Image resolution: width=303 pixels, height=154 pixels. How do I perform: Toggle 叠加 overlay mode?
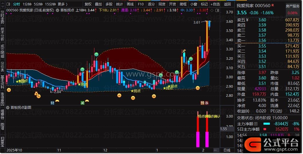(98, 4)
